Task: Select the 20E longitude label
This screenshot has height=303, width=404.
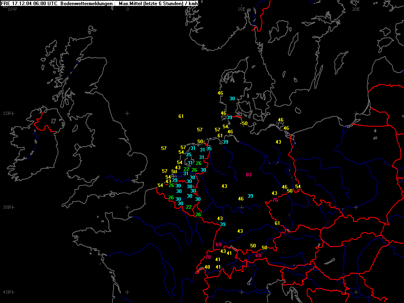Action: (355, 9)
